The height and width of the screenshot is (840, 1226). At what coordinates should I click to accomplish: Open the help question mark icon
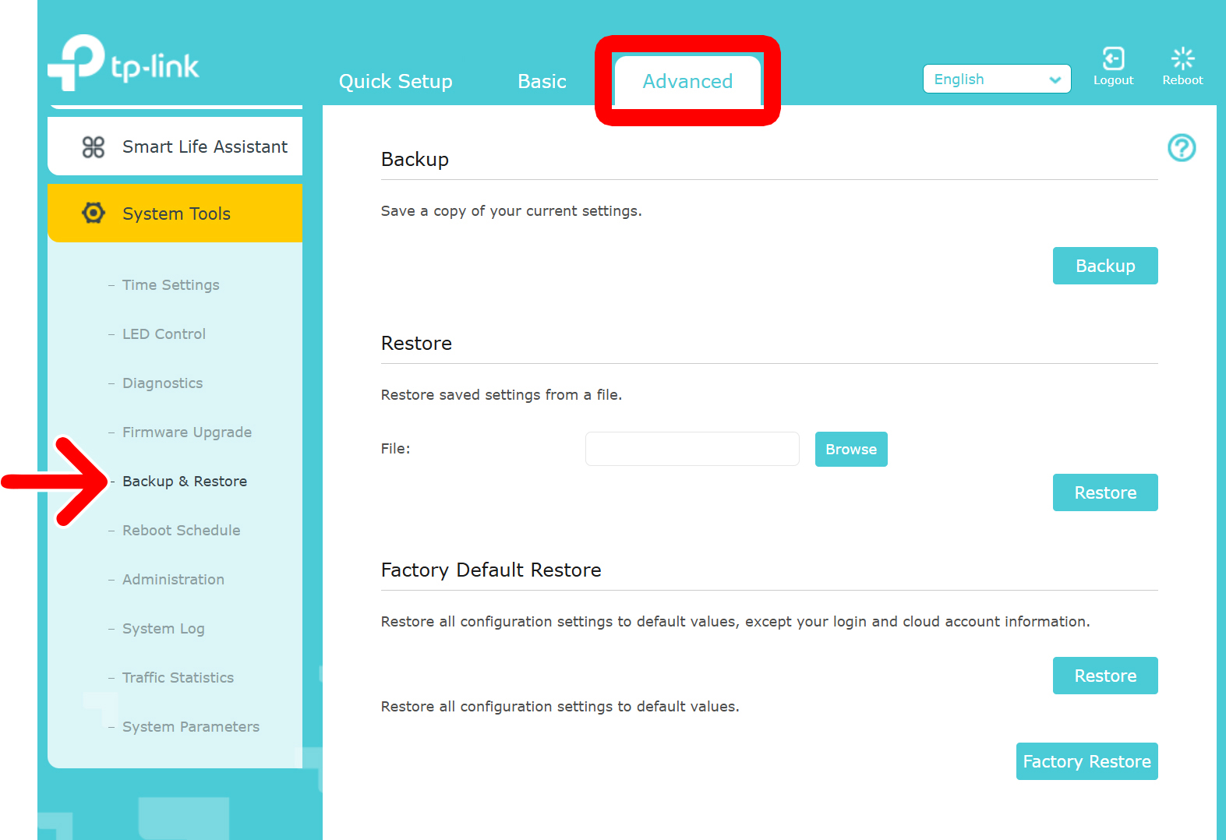point(1182,147)
